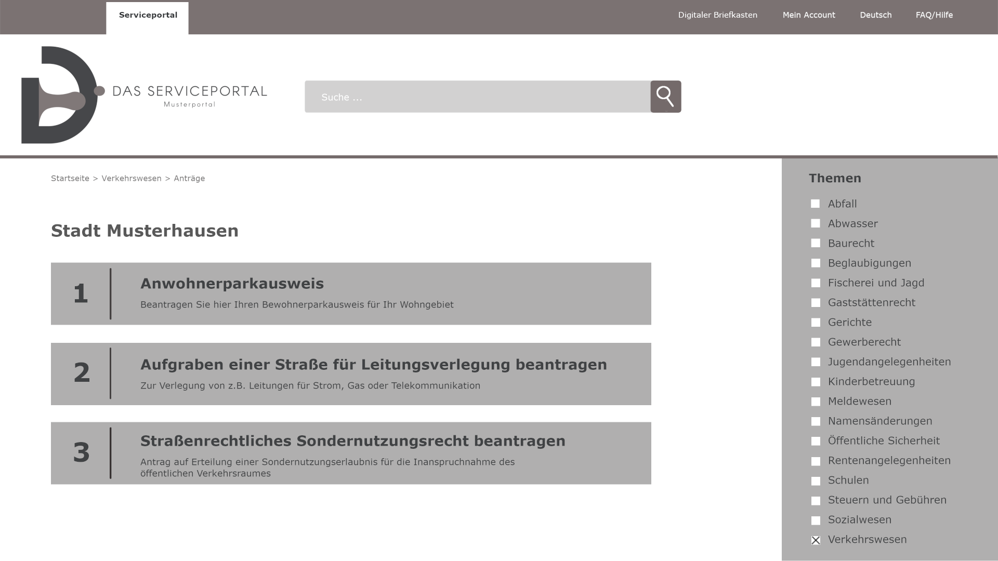Image resolution: width=998 pixels, height=561 pixels.
Task: Navigate to Verkehrswesen breadcrumb link
Action: tap(132, 178)
